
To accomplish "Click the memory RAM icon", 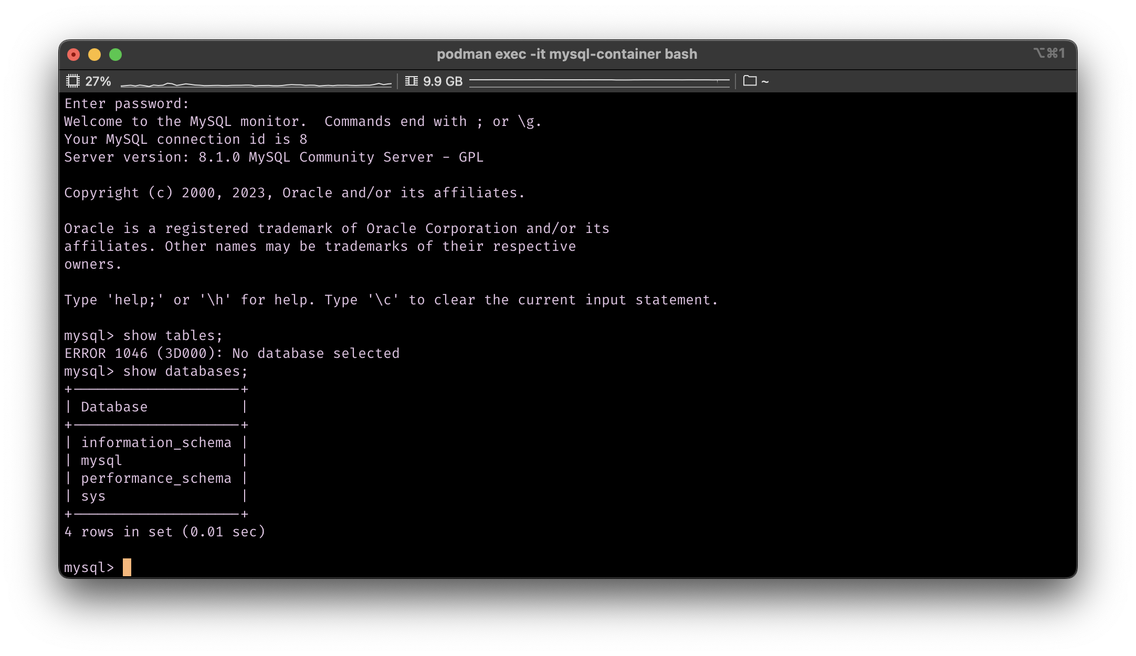I will pyautogui.click(x=412, y=81).
